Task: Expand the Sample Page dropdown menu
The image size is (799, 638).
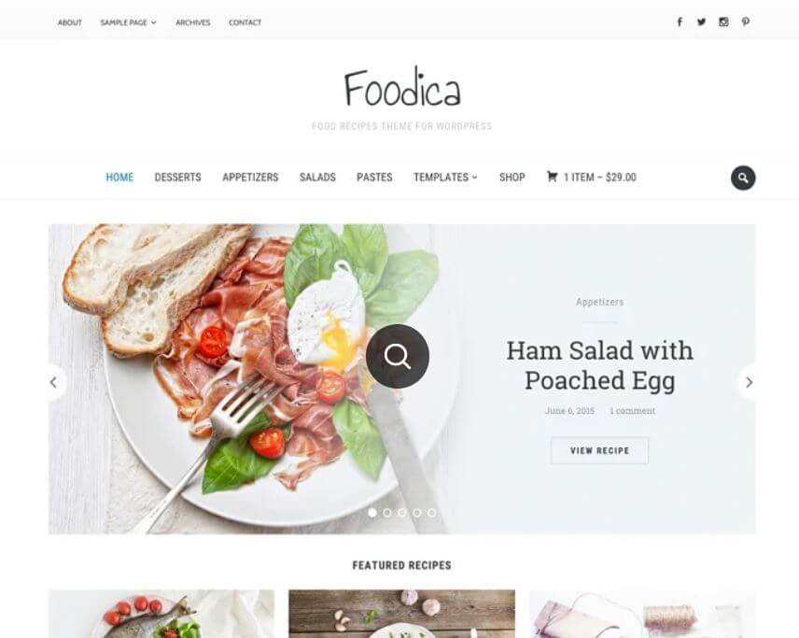Action: (129, 22)
